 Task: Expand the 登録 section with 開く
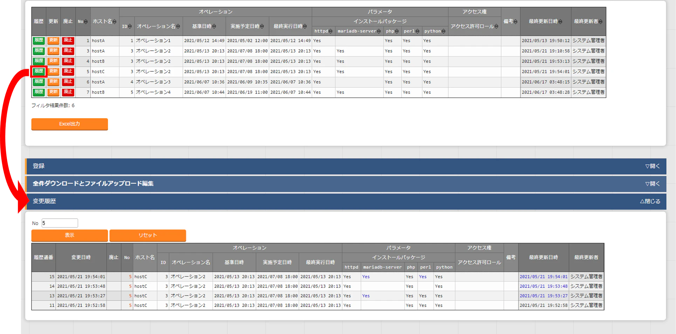pos(653,166)
